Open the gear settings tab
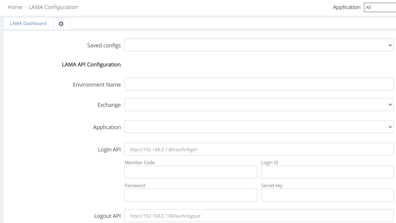This screenshot has height=223, width=396. coord(61,24)
